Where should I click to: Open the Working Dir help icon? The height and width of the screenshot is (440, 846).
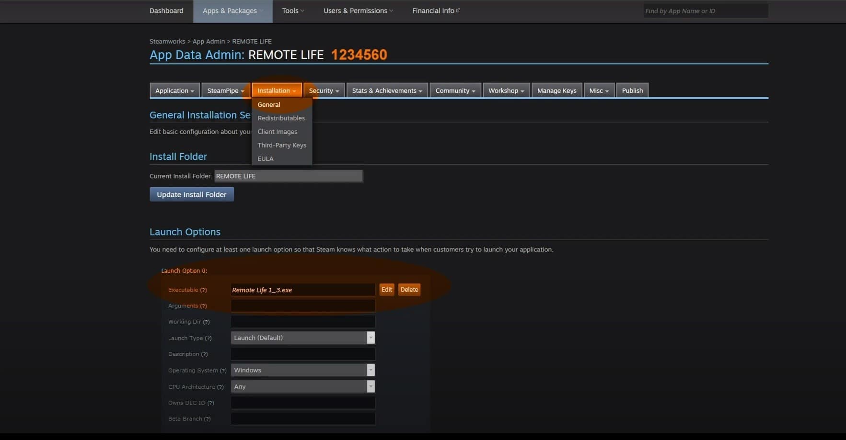[x=206, y=321]
